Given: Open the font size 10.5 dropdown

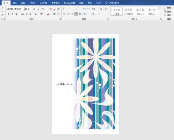Looking at the screenshot, I should click(x=31, y=9).
